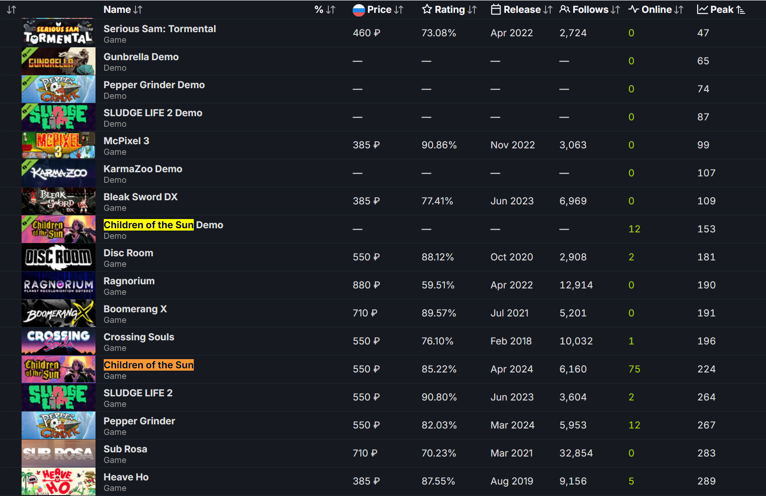Viewport: 766px width, 496px height.
Task: Click the sort arrows in first column
Action: click(11, 10)
